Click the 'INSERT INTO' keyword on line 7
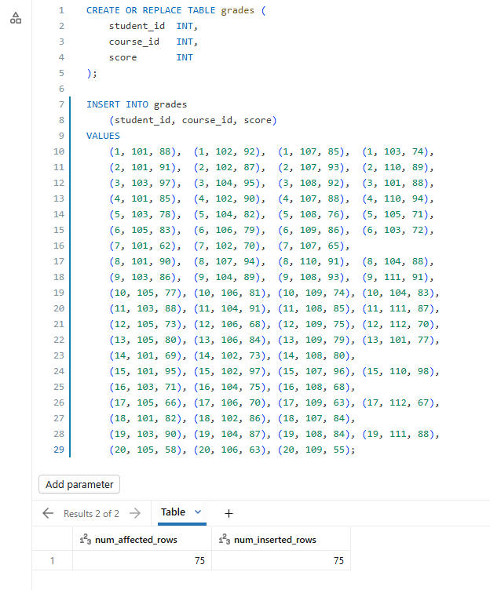This screenshot has width=490, height=590. 117,104
